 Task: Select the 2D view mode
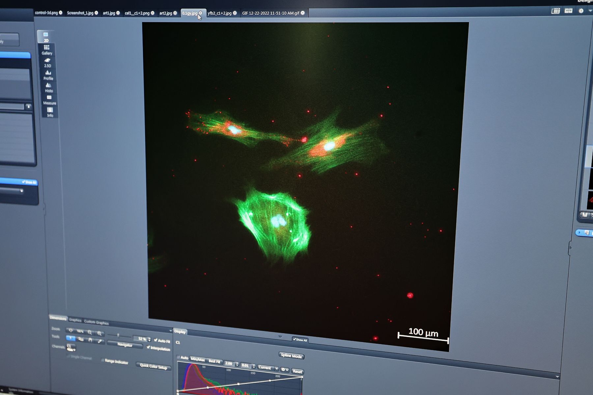[46, 37]
